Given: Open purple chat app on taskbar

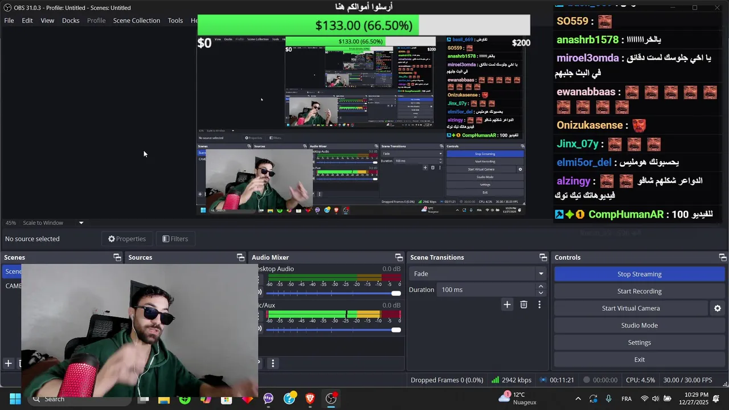Looking at the screenshot, I should point(268,399).
